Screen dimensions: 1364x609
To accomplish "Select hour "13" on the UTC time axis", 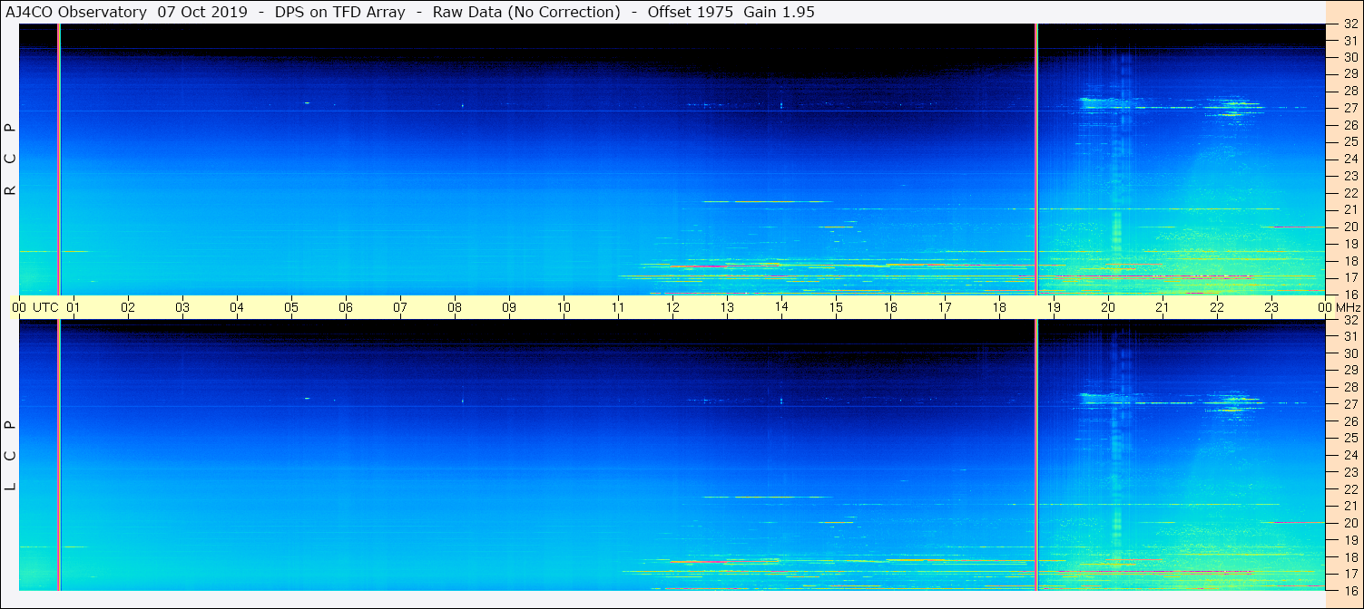I will click(727, 307).
